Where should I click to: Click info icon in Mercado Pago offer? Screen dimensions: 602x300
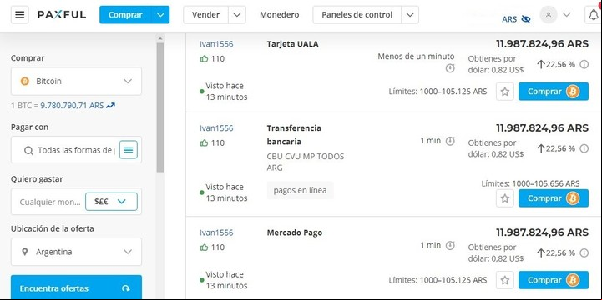pos(584,252)
